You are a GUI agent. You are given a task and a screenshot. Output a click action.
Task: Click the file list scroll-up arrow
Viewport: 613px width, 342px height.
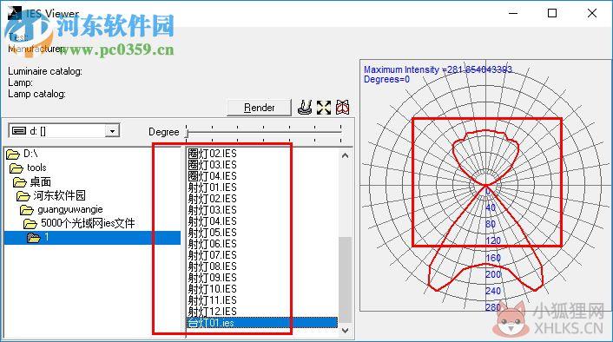click(x=345, y=155)
